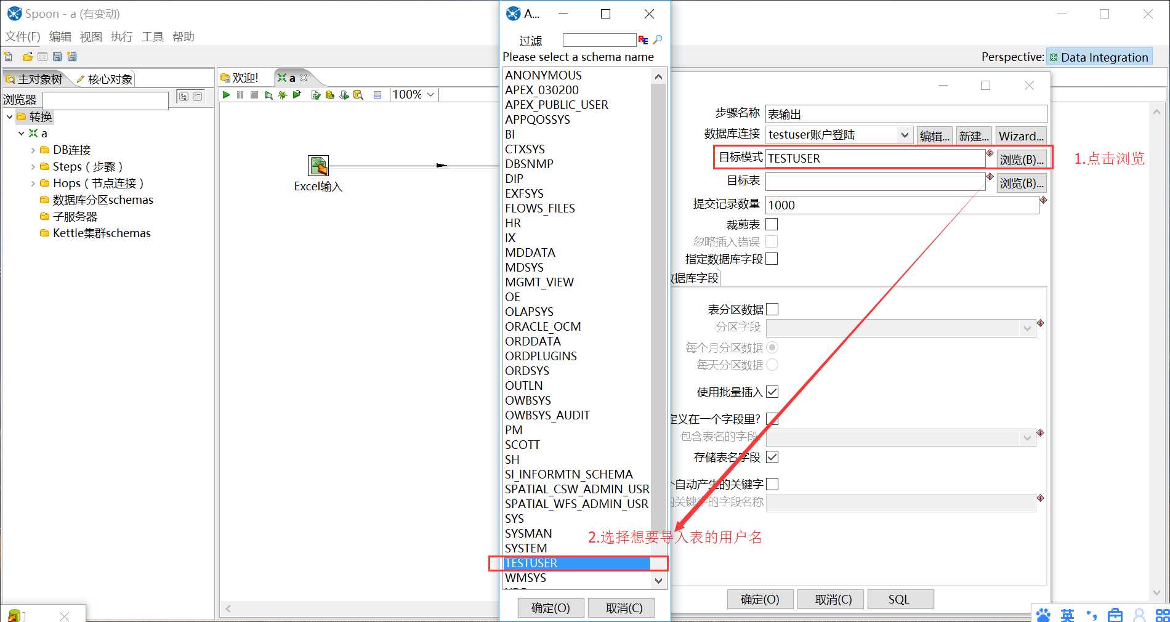1170x622 pixels.
Task: Click the 过滤 filter input field
Action: [599, 40]
